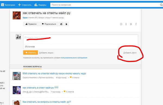
Task: Focus the Поиск по вопросам search field
Action: click(x=105, y=5)
